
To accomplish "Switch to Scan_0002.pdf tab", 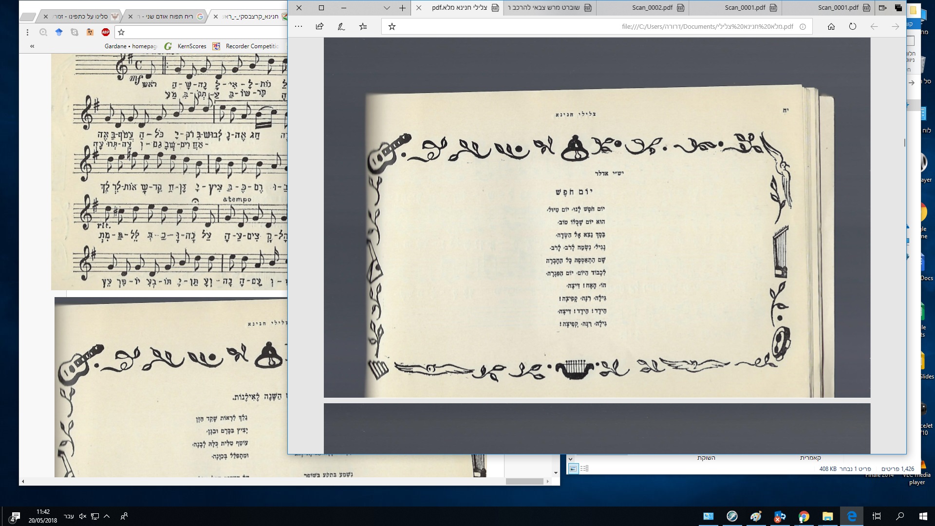I will point(643,8).
